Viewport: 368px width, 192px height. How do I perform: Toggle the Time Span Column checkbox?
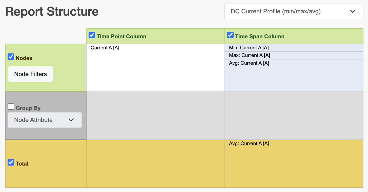click(230, 35)
